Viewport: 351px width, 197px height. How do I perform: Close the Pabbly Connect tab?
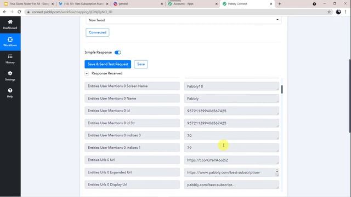pyautogui.click(x=271, y=4)
